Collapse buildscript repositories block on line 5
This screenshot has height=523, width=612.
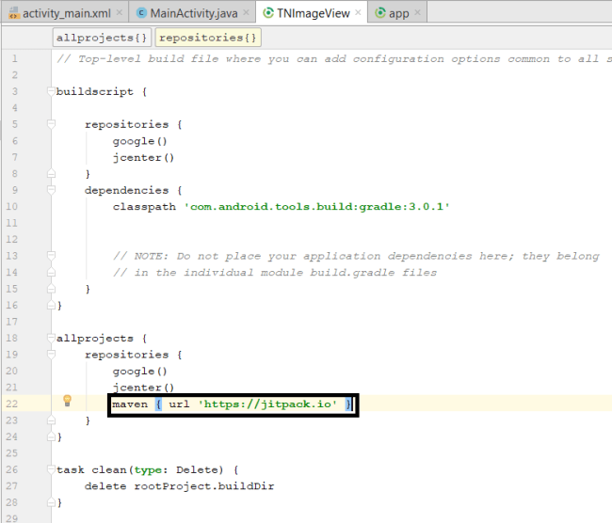51,124
